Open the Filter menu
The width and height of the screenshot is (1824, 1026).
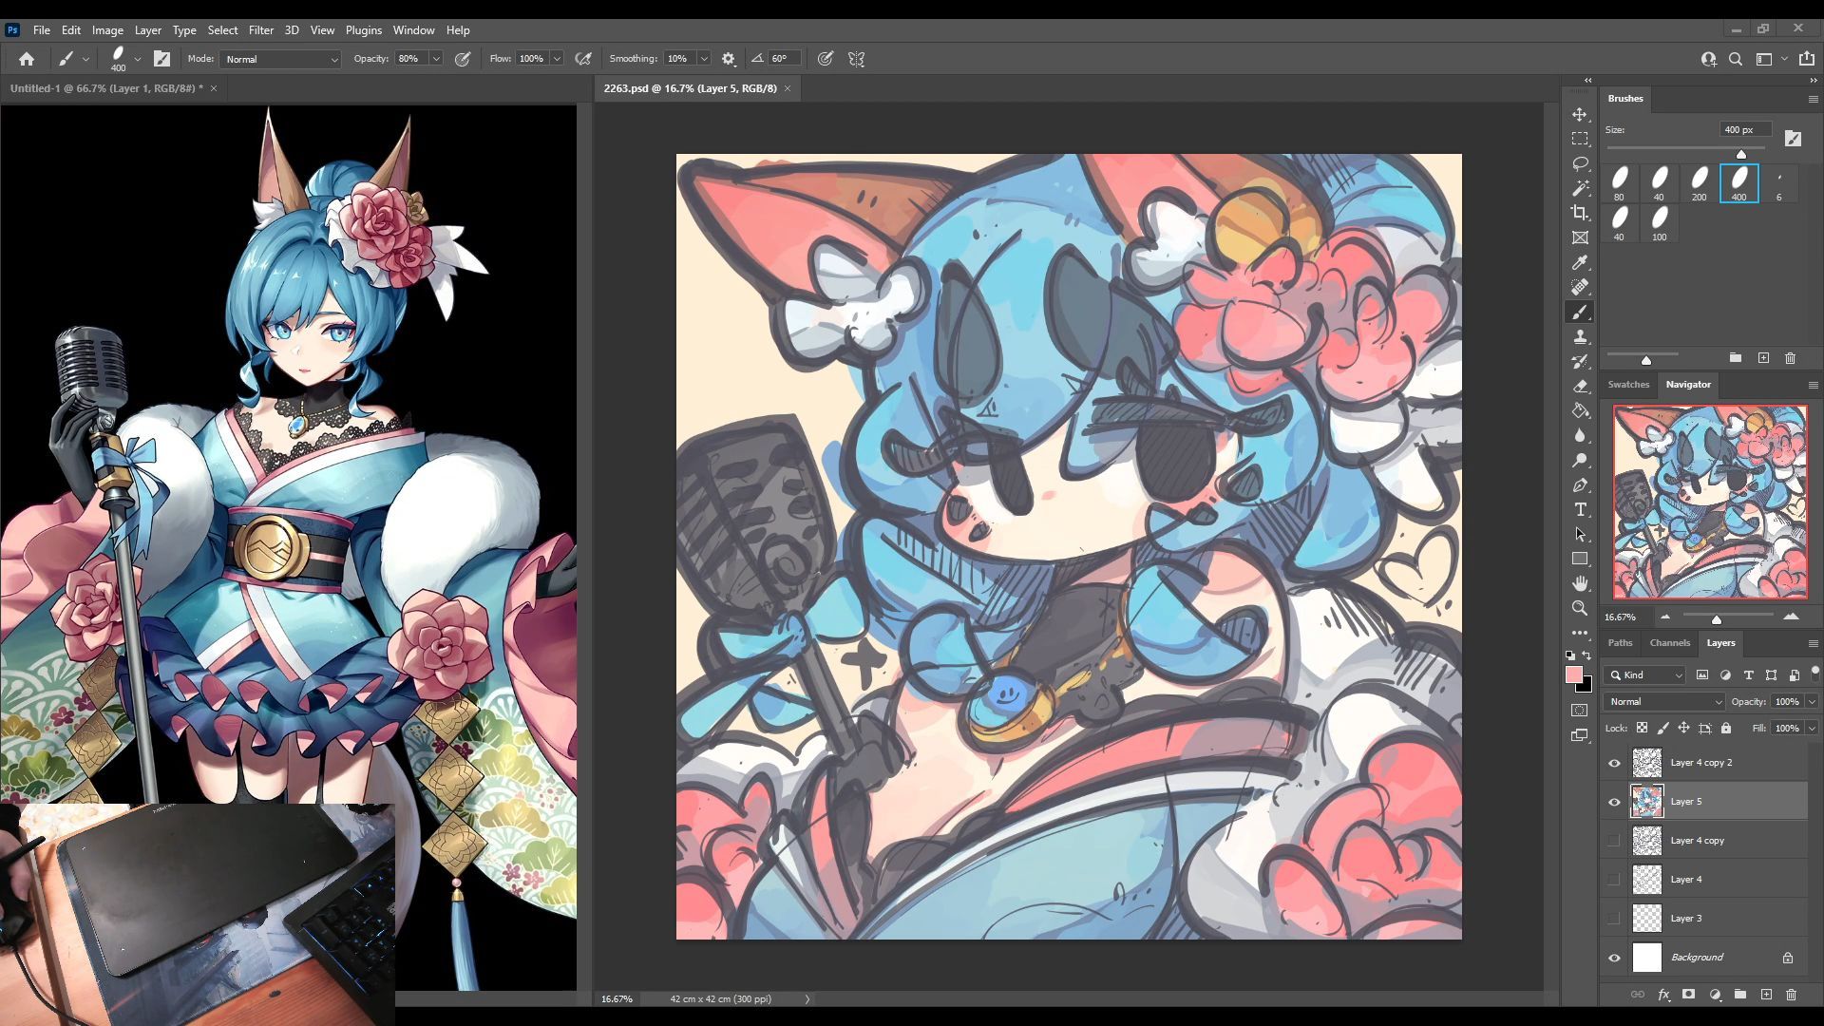click(260, 30)
